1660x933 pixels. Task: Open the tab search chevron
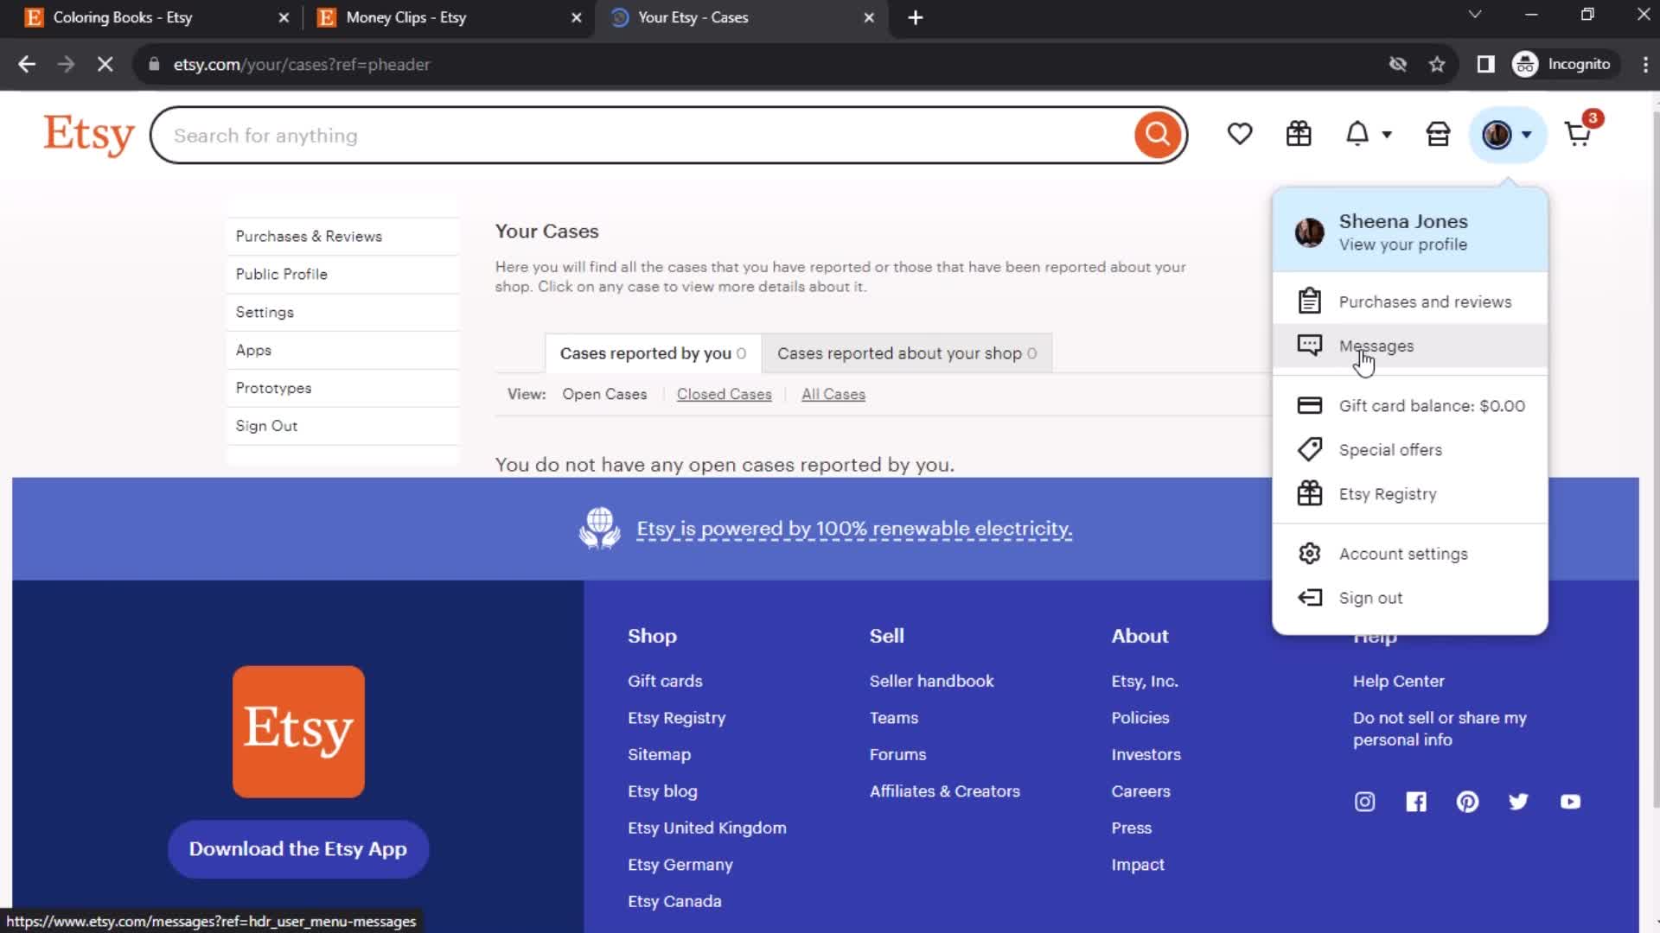pos(1475,15)
